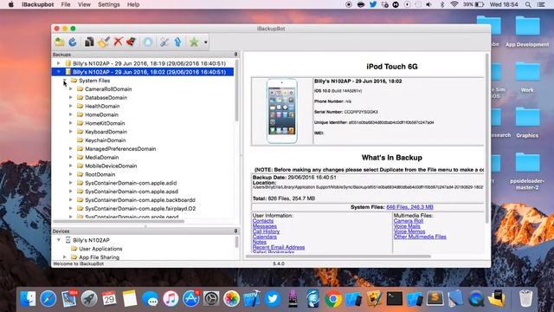Viewport: 554px width, 312px height.
Task: Pin the Backups panel with pushpin icon
Action: pyautogui.click(x=235, y=54)
